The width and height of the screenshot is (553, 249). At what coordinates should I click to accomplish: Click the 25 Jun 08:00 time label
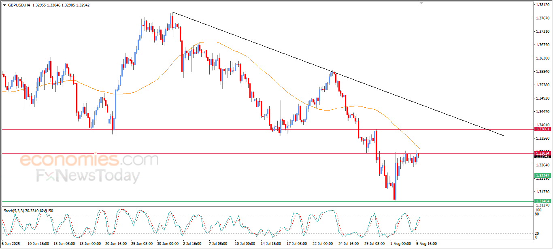click(142, 244)
